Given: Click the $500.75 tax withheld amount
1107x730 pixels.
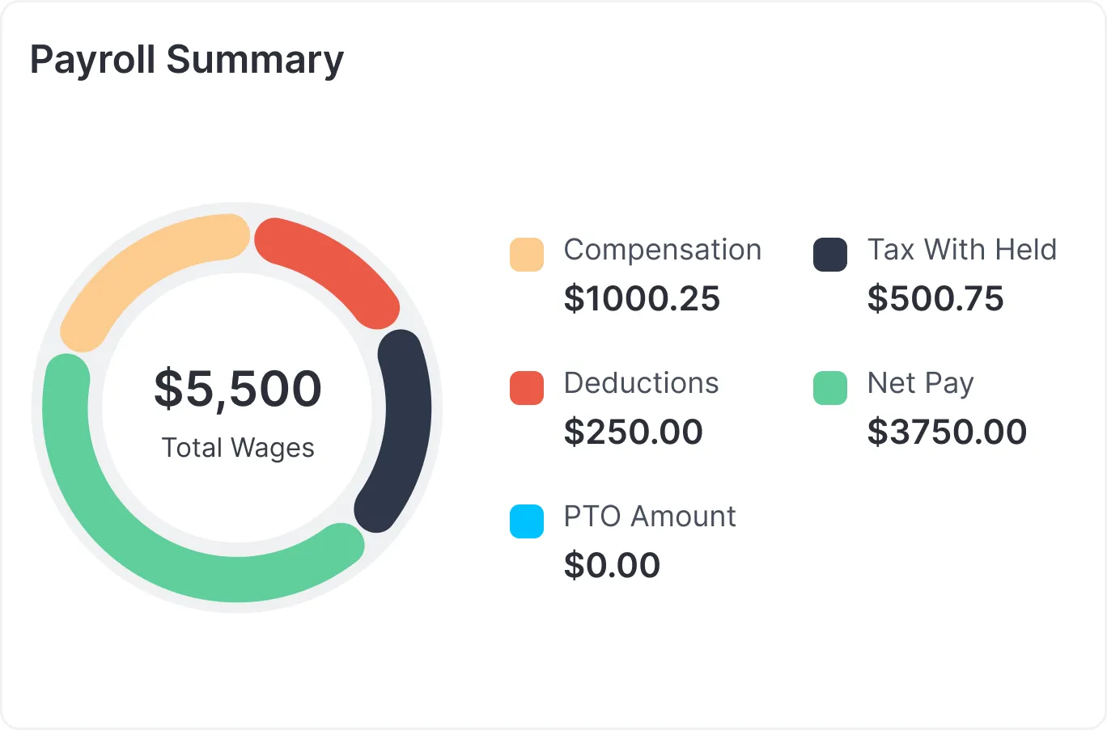Looking at the screenshot, I should (935, 299).
